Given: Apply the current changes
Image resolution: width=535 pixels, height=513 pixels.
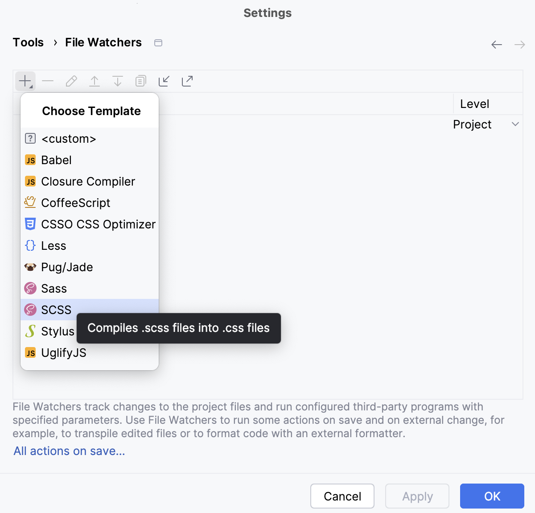Looking at the screenshot, I should [x=417, y=496].
